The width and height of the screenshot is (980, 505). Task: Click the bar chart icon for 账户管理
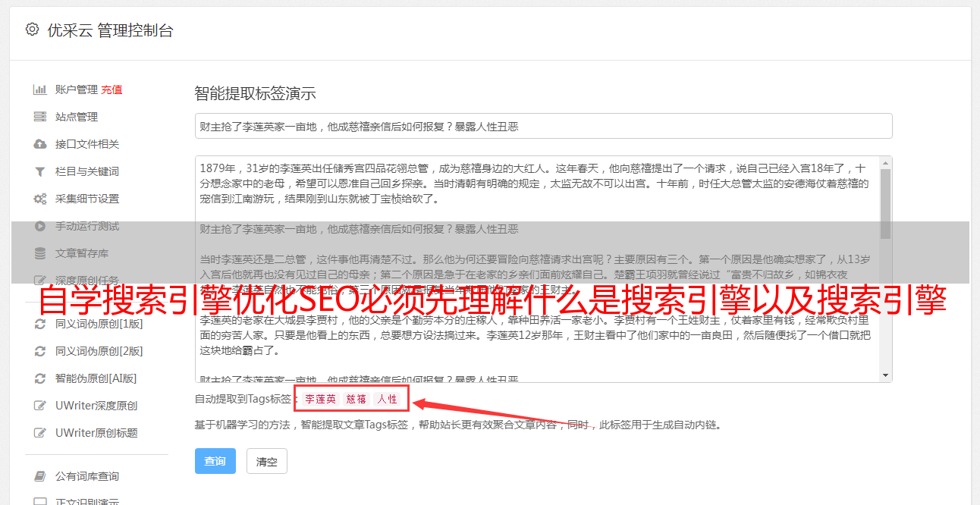coord(40,89)
